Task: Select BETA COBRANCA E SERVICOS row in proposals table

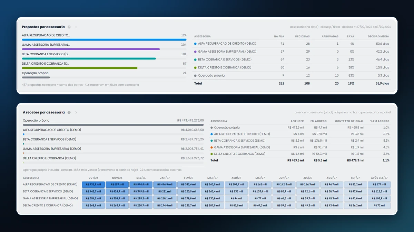Action: (x=292, y=59)
